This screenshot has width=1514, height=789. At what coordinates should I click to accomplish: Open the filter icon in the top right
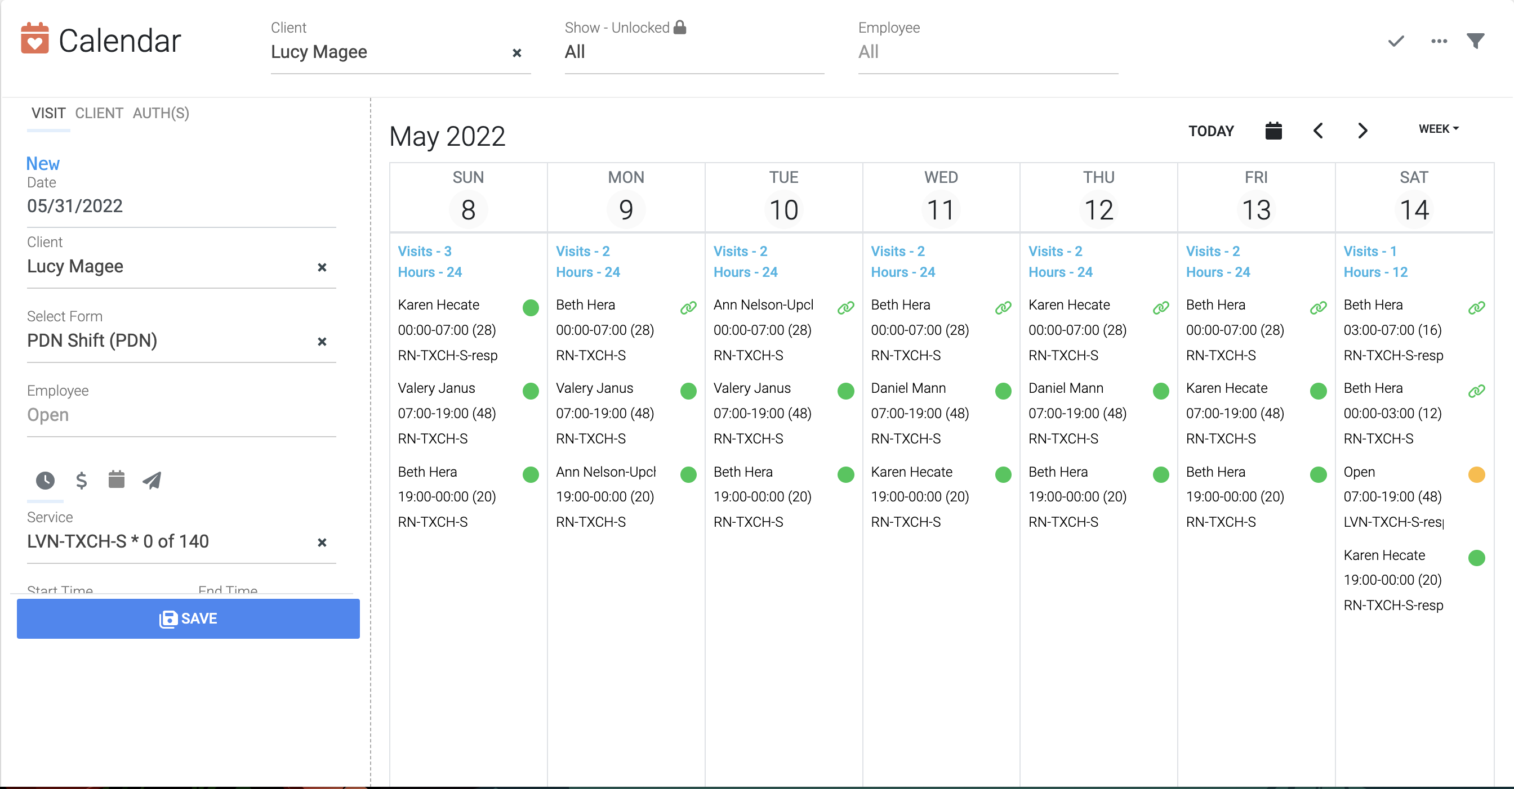[x=1476, y=41]
